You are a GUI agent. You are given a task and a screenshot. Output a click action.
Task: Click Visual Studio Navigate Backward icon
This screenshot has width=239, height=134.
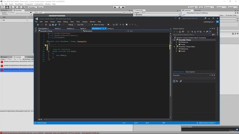click(x=38, y=25)
